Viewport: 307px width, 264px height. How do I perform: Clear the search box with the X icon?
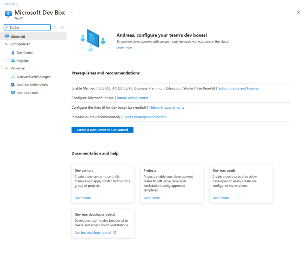[55, 27]
